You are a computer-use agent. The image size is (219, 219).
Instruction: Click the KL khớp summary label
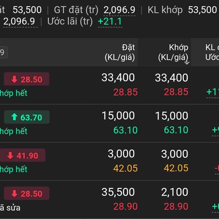coord(165,10)
